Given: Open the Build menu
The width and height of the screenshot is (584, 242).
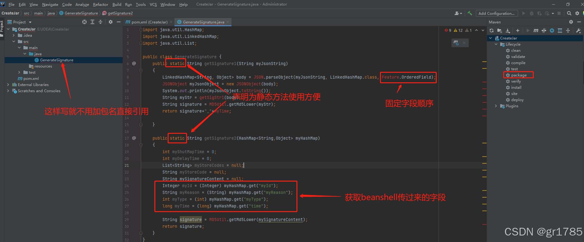Looking at the screenshot, I should (117, 4).
